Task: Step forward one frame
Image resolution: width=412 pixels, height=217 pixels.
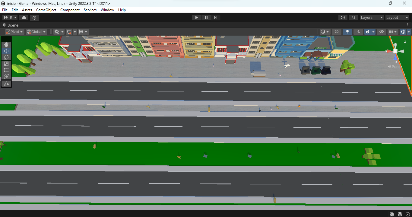Action: coord(216,18)
